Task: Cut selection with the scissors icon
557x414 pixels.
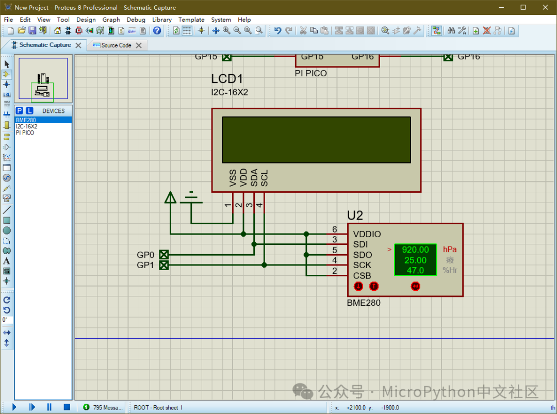Action: pos(303,31)
